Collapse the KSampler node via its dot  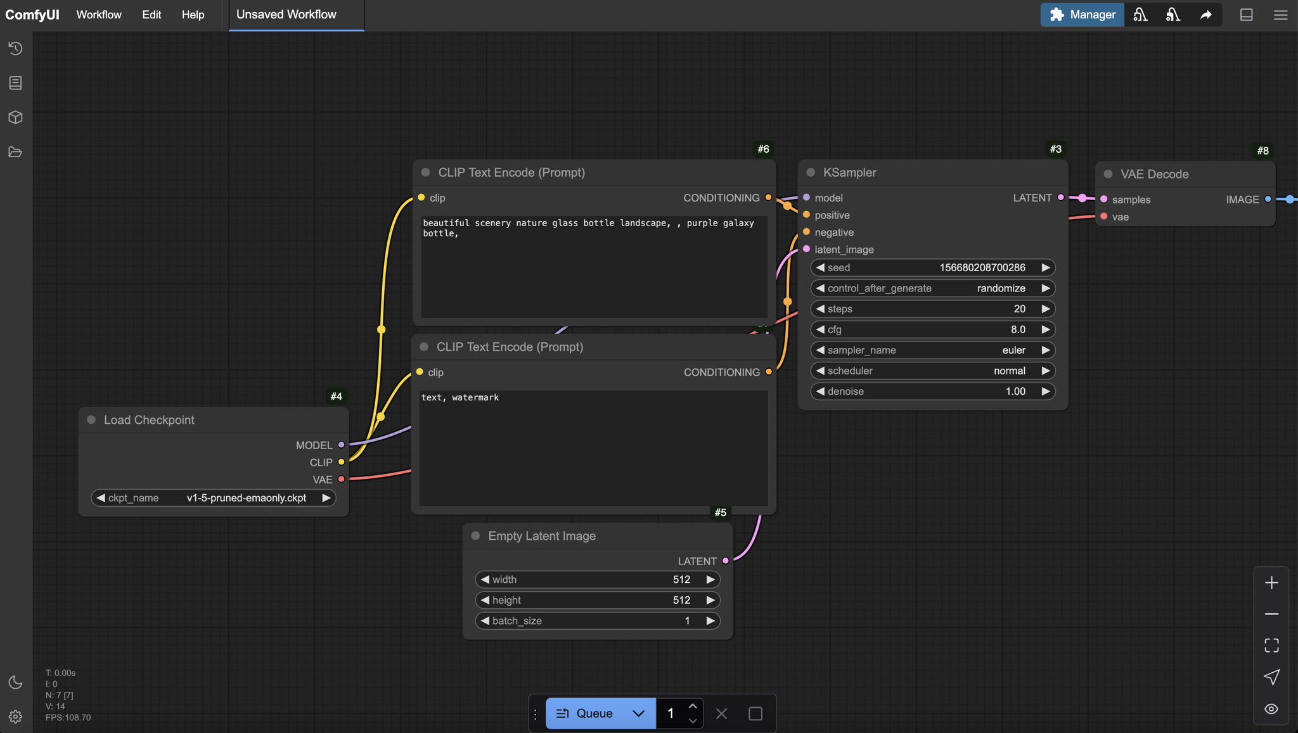pos(810,172)
